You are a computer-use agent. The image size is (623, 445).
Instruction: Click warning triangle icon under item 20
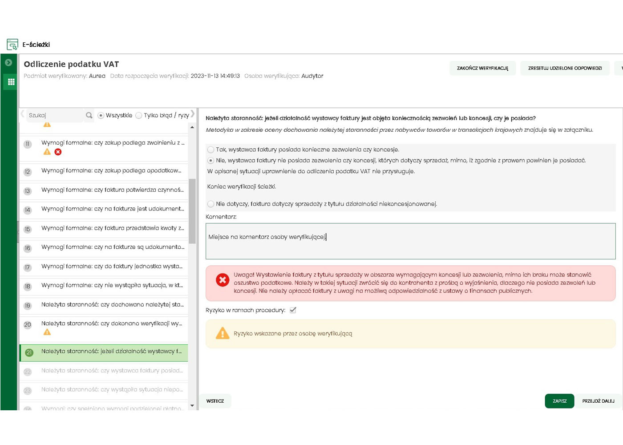[x=47, y=332]
